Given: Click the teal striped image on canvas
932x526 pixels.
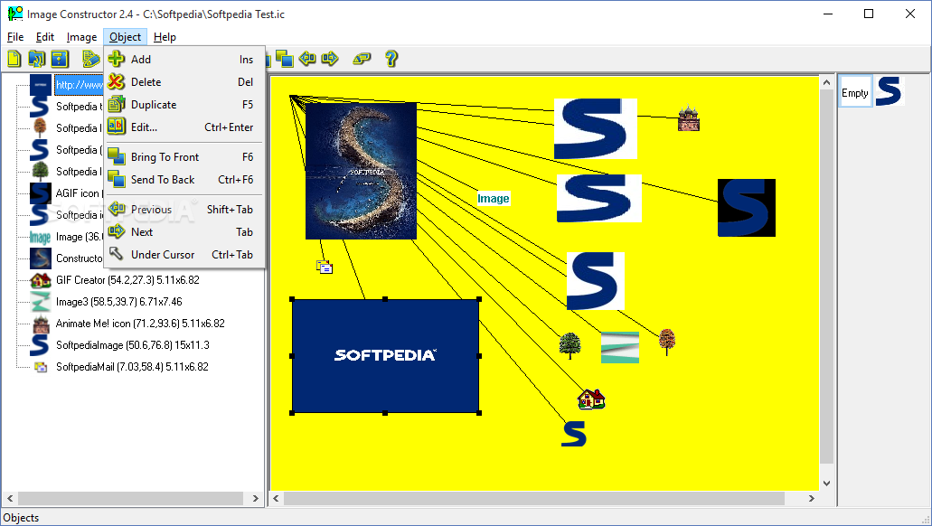Looking at the screenshot, I should click(x=620, y=347).
